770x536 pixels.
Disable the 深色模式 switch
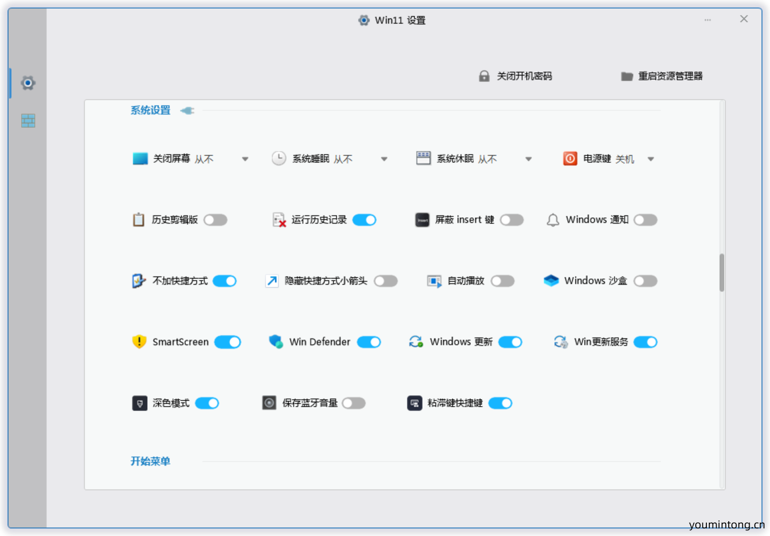coord(207,403)
